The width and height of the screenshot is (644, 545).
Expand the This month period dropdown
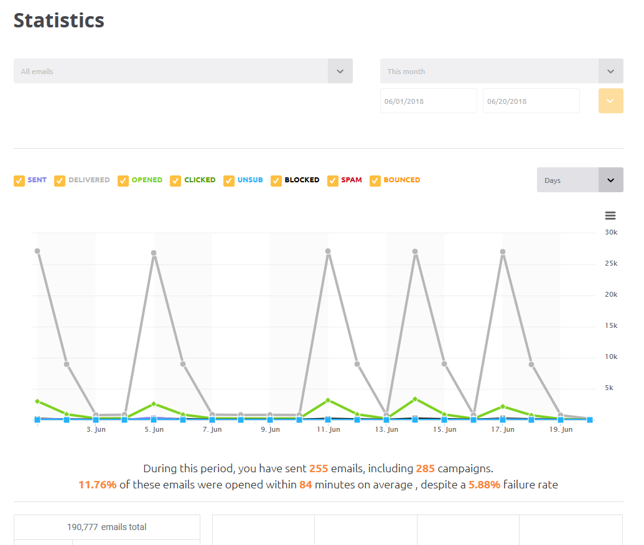coord(502,71)
